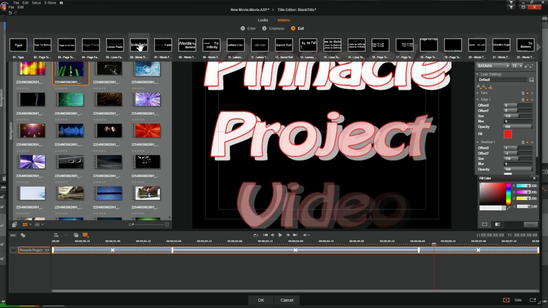Viewport: 548px width, 308px height.
Task: Select the '04 - Page Fade' motion preset
Action: 91,45
